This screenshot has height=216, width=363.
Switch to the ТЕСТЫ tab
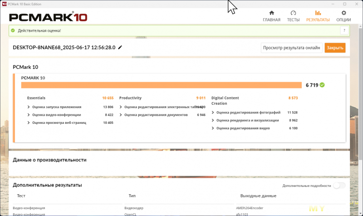293,16
